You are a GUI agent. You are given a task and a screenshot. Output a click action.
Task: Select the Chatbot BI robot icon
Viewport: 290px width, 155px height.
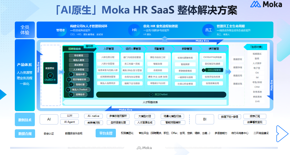50,75
